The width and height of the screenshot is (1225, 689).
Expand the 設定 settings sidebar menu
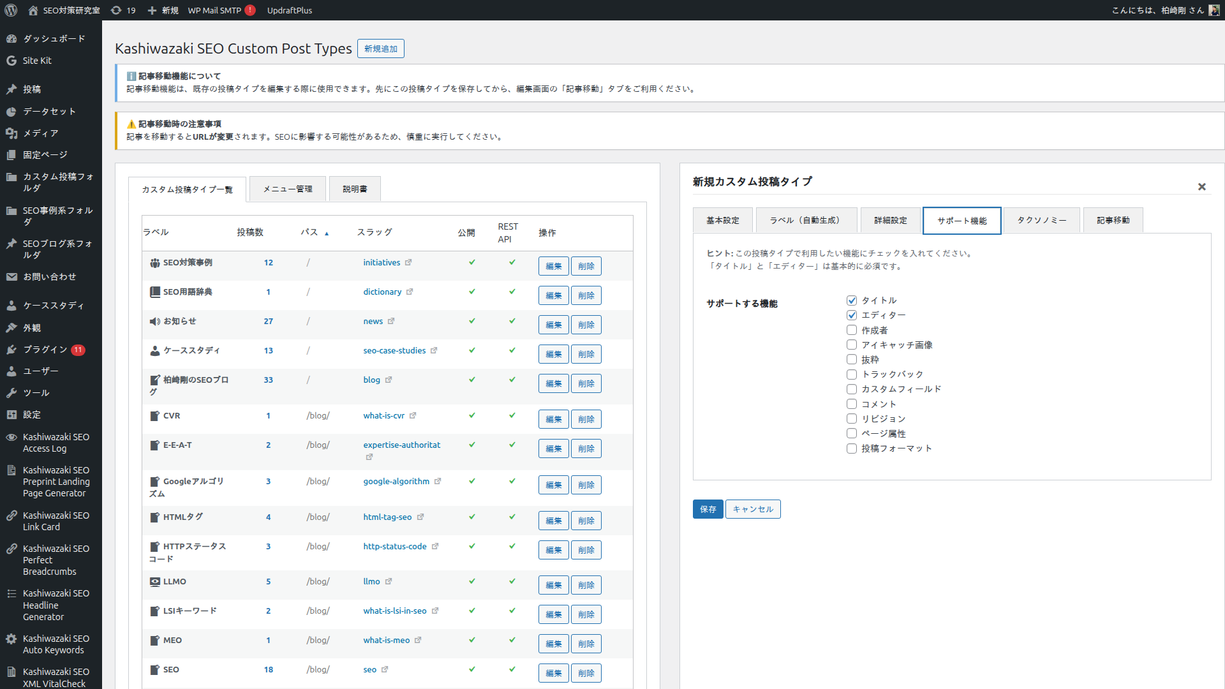point(32,415)
